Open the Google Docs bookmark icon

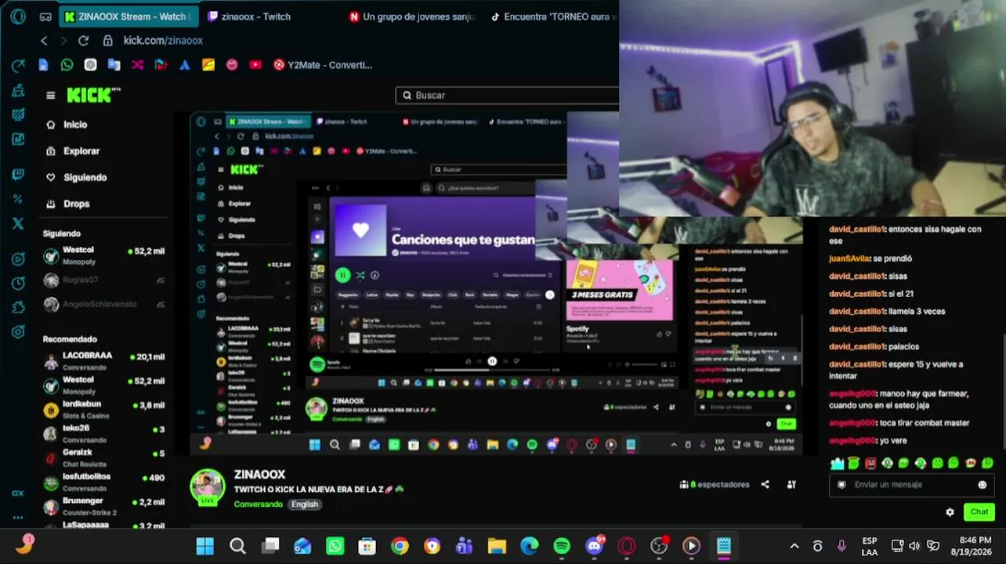43,65
